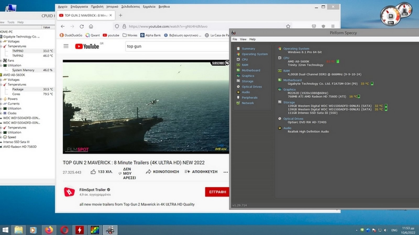The width and height of the screenshot is (419, 235).
Task: Click Optiarc DVD RW AD-7240S text
Action: [x=307, y=122]
